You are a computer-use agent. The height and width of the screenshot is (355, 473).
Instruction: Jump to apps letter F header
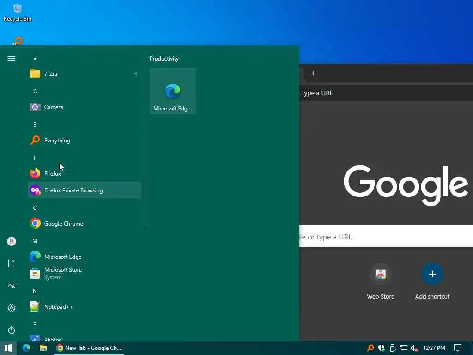tap(35, 158)
